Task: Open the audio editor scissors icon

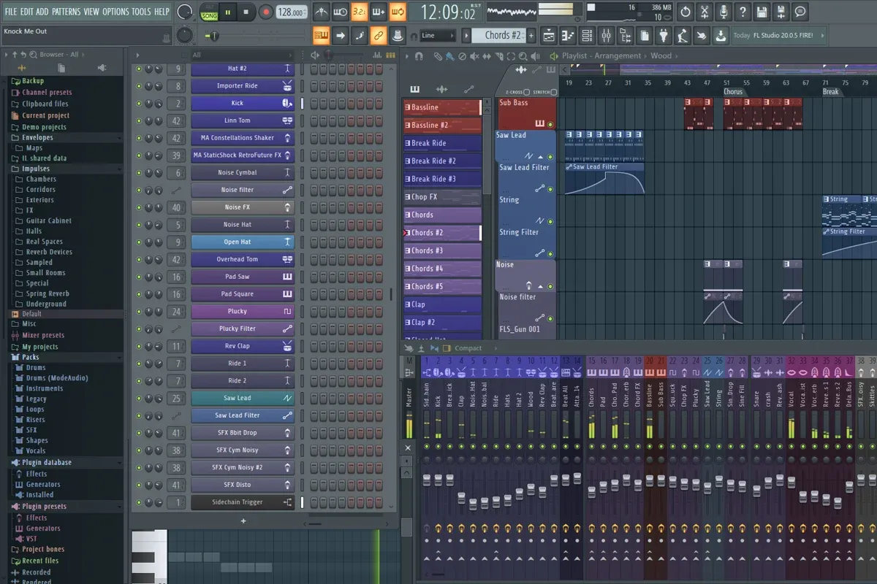Action: [x=705, y=12]
